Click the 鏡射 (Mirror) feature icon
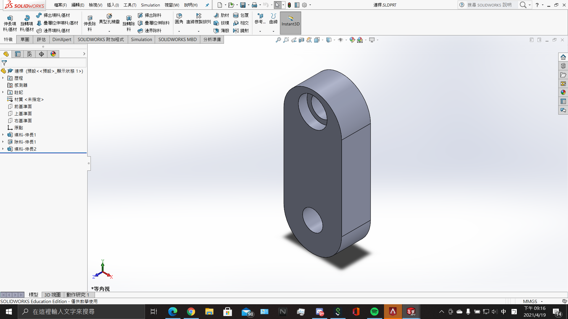Image resolution: width=568 pixels, height=319 pixels. [236, 31]
